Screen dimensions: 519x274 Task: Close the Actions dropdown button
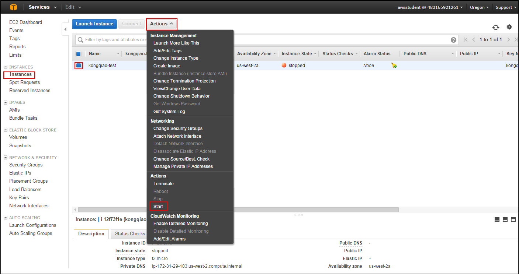162,24
